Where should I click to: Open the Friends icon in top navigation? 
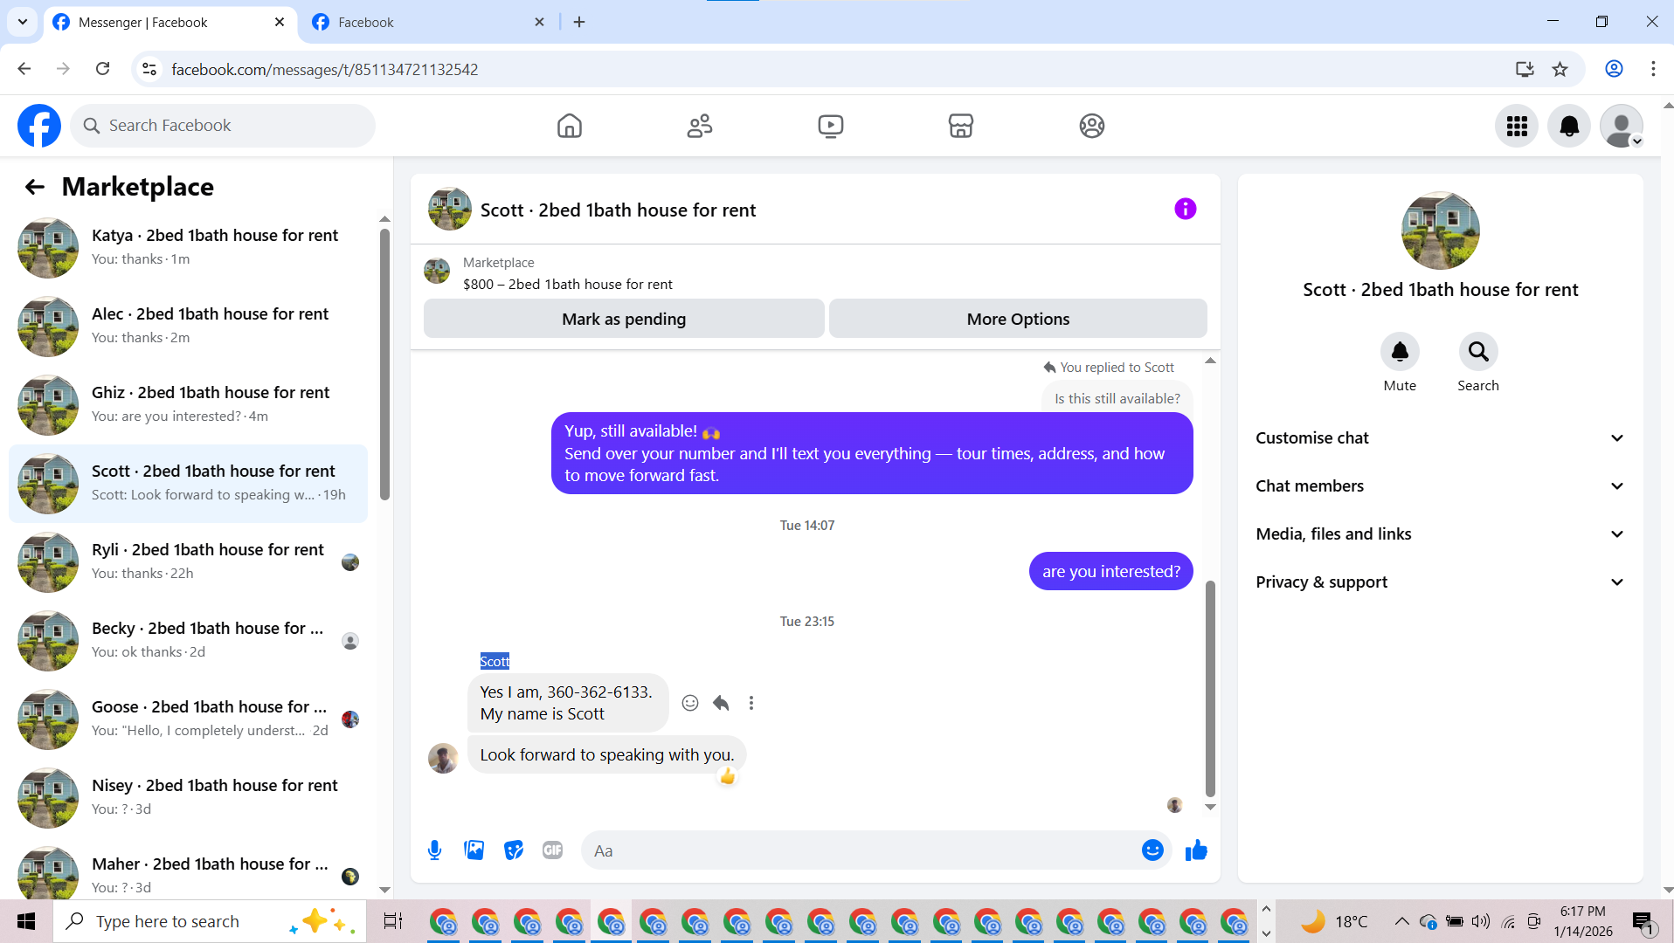(700, 126)
